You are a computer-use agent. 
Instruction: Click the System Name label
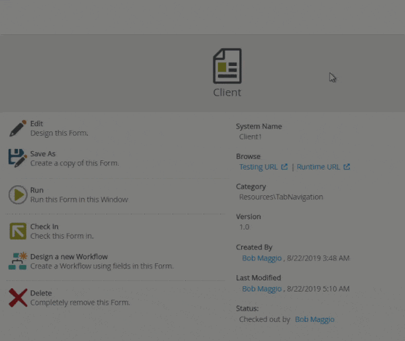point(259,127)
